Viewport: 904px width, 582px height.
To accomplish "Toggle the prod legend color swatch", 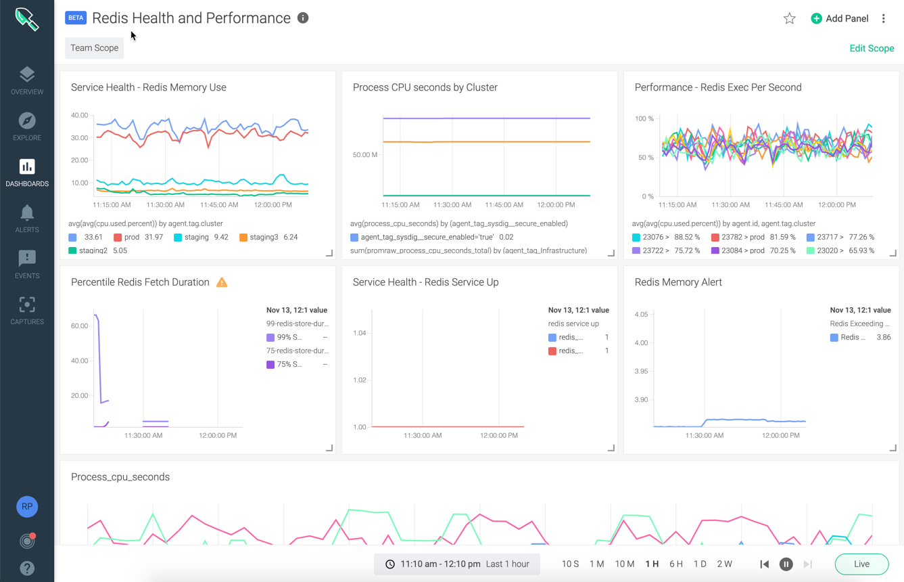I will click(118, 238).
